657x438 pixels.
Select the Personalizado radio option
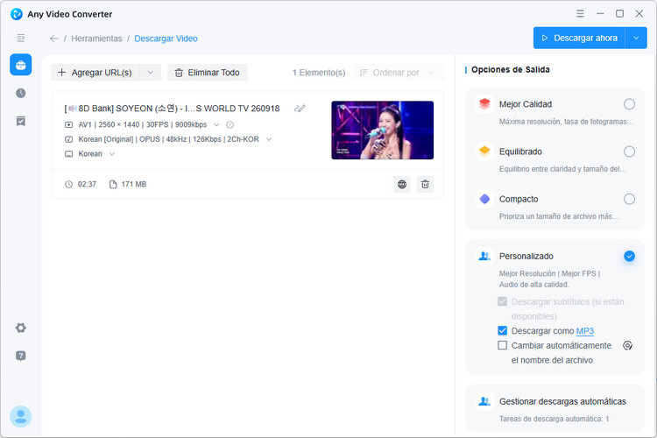pyautogui.click(x=629, y=256)
